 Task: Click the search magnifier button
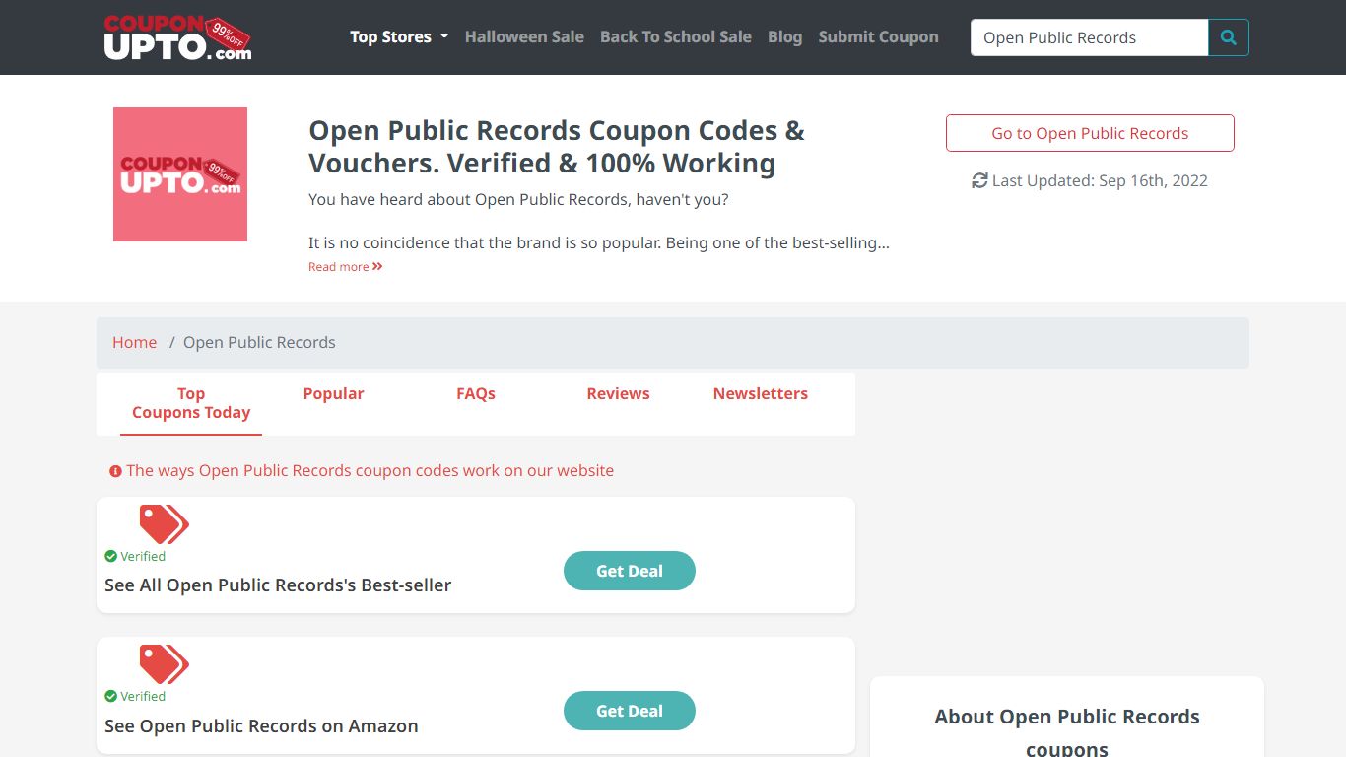point(1229,37)
